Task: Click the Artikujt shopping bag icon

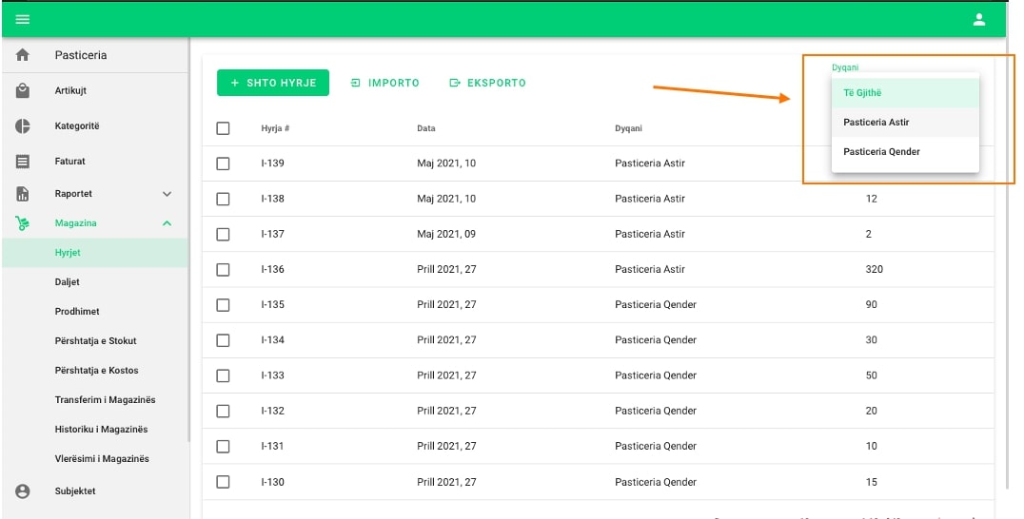Action: (x=23, y=91)
